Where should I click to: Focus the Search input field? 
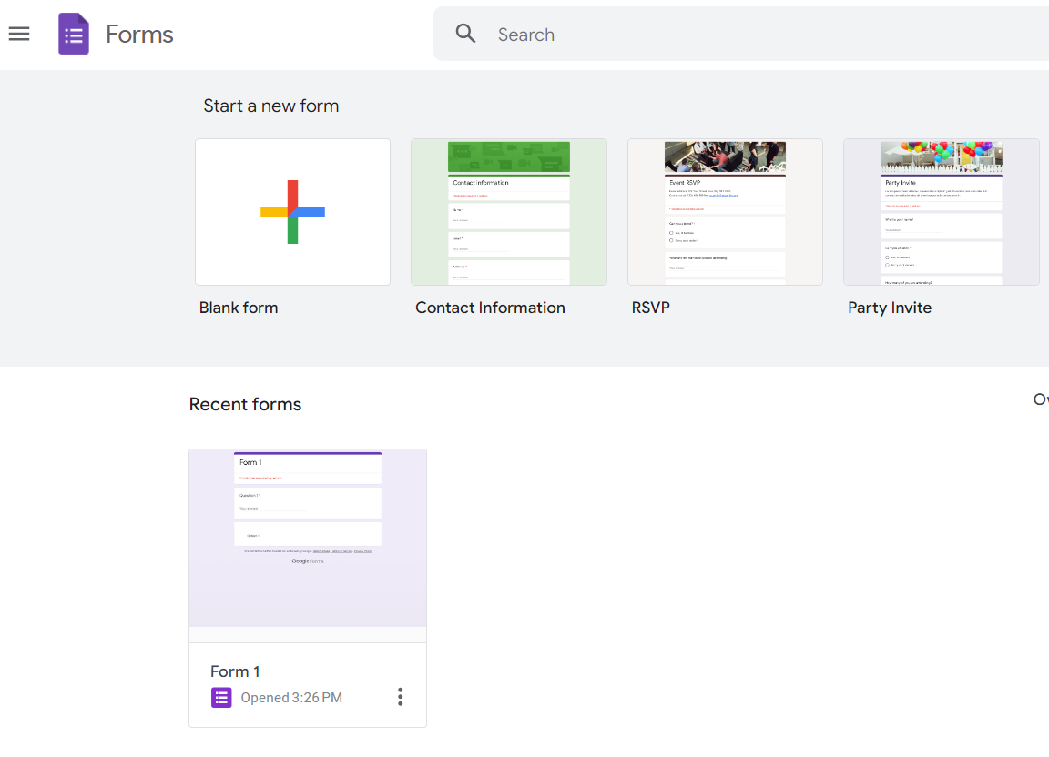tap(728, 35)
